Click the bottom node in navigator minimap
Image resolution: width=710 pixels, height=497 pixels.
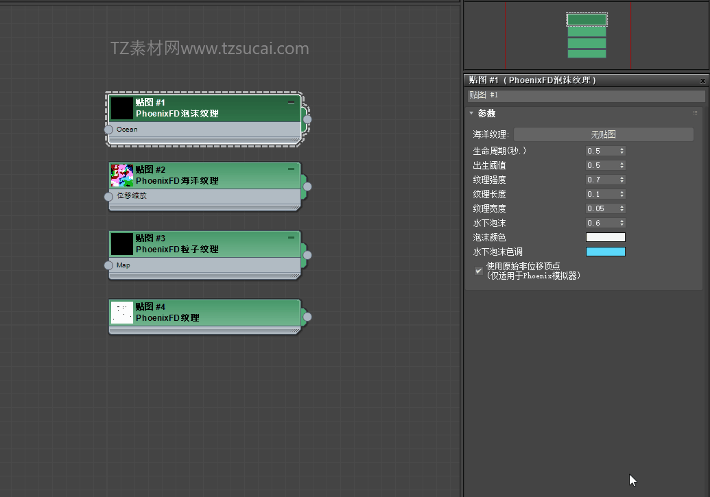click(x=587, y=54)
